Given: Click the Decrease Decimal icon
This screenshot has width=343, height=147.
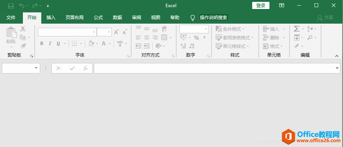Looking at the screenshot, I should [x=192, y=46].
